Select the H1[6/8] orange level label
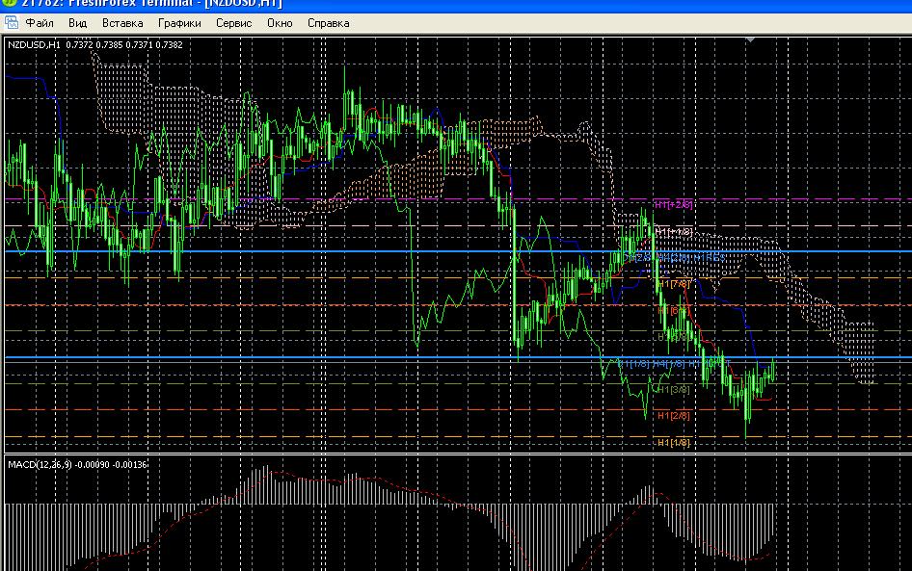 point(673,311)
